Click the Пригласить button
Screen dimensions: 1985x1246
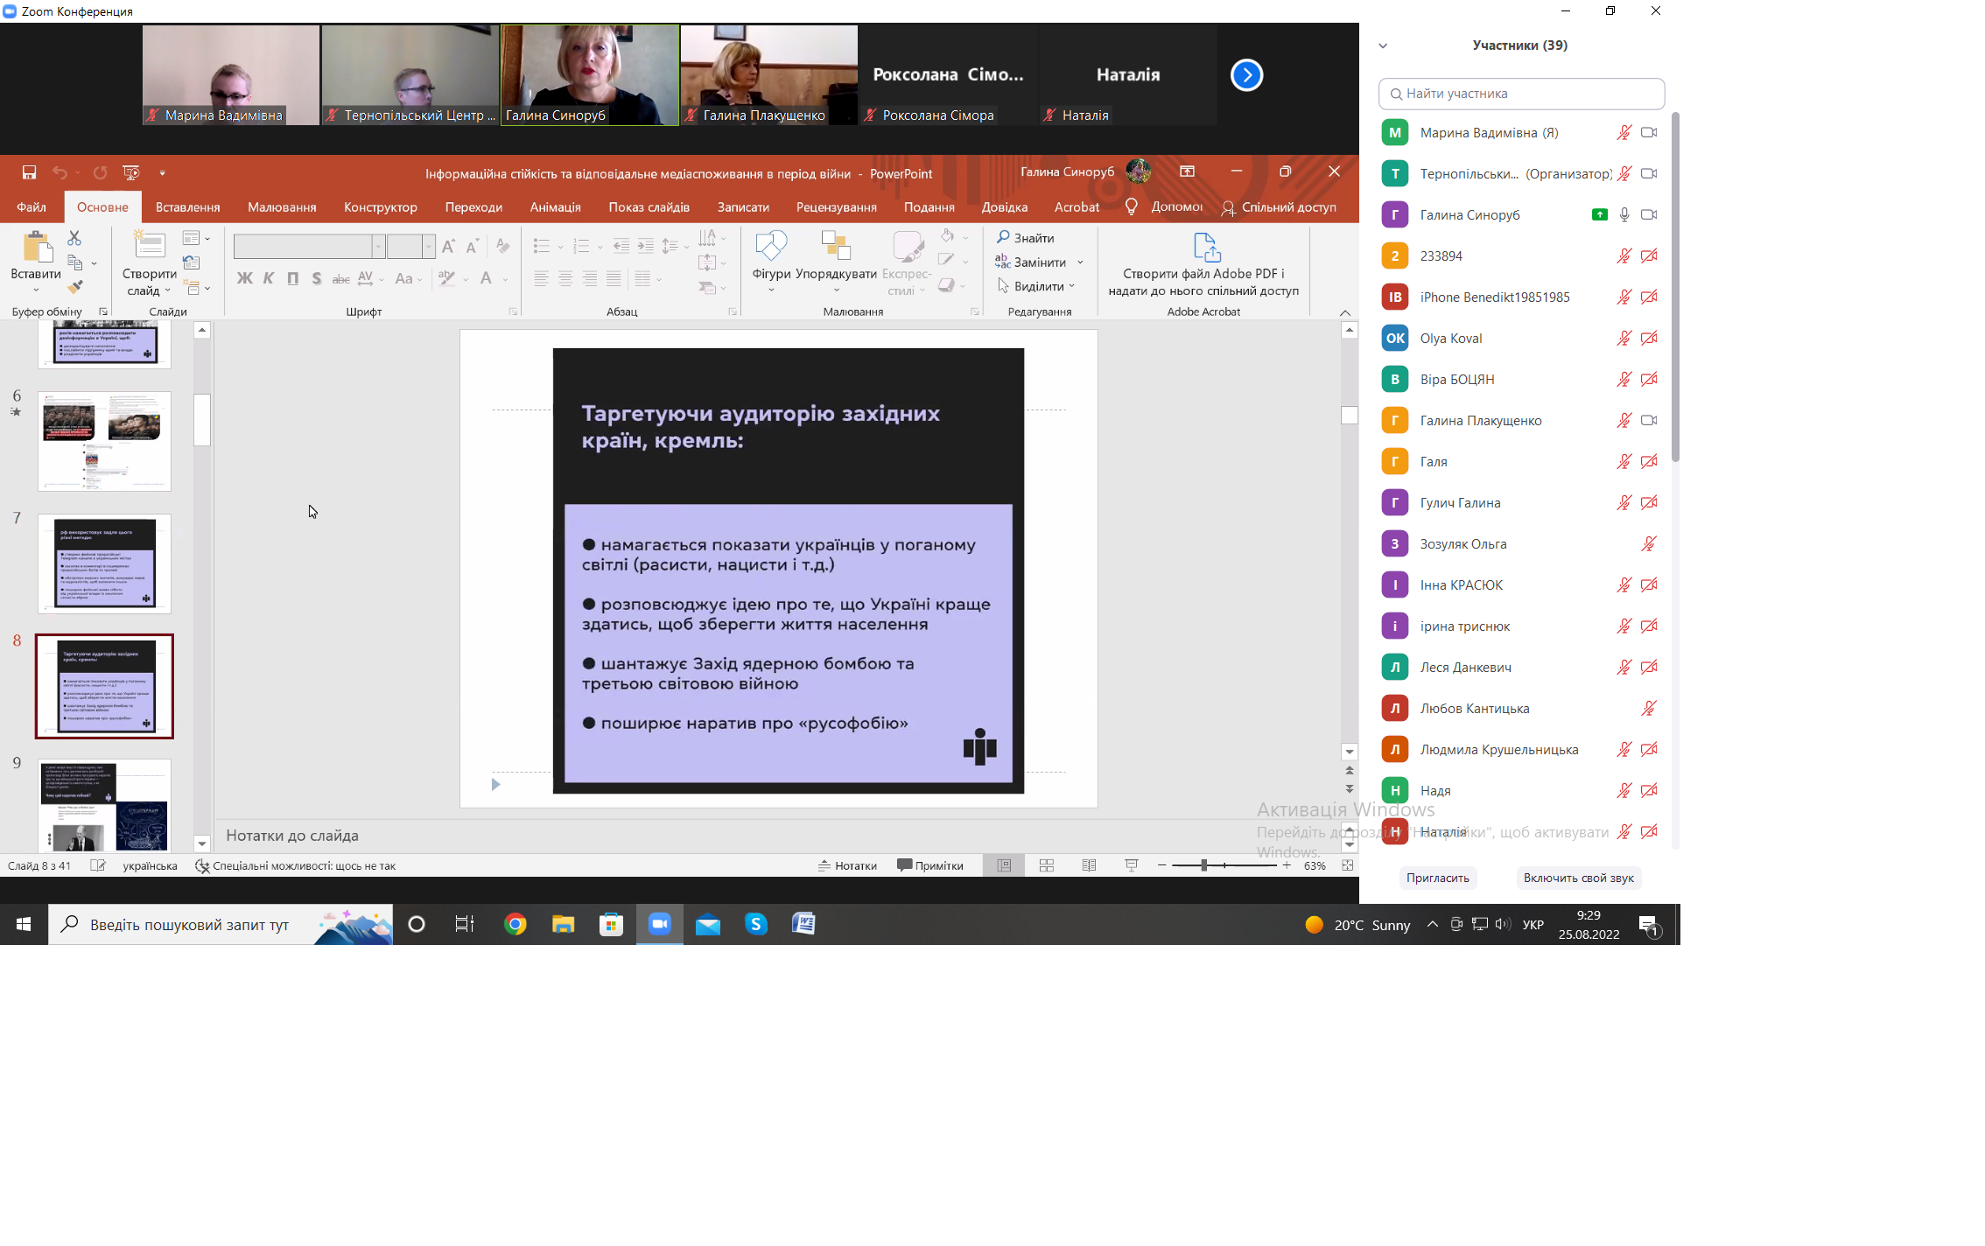click(x=1437, y=878)
